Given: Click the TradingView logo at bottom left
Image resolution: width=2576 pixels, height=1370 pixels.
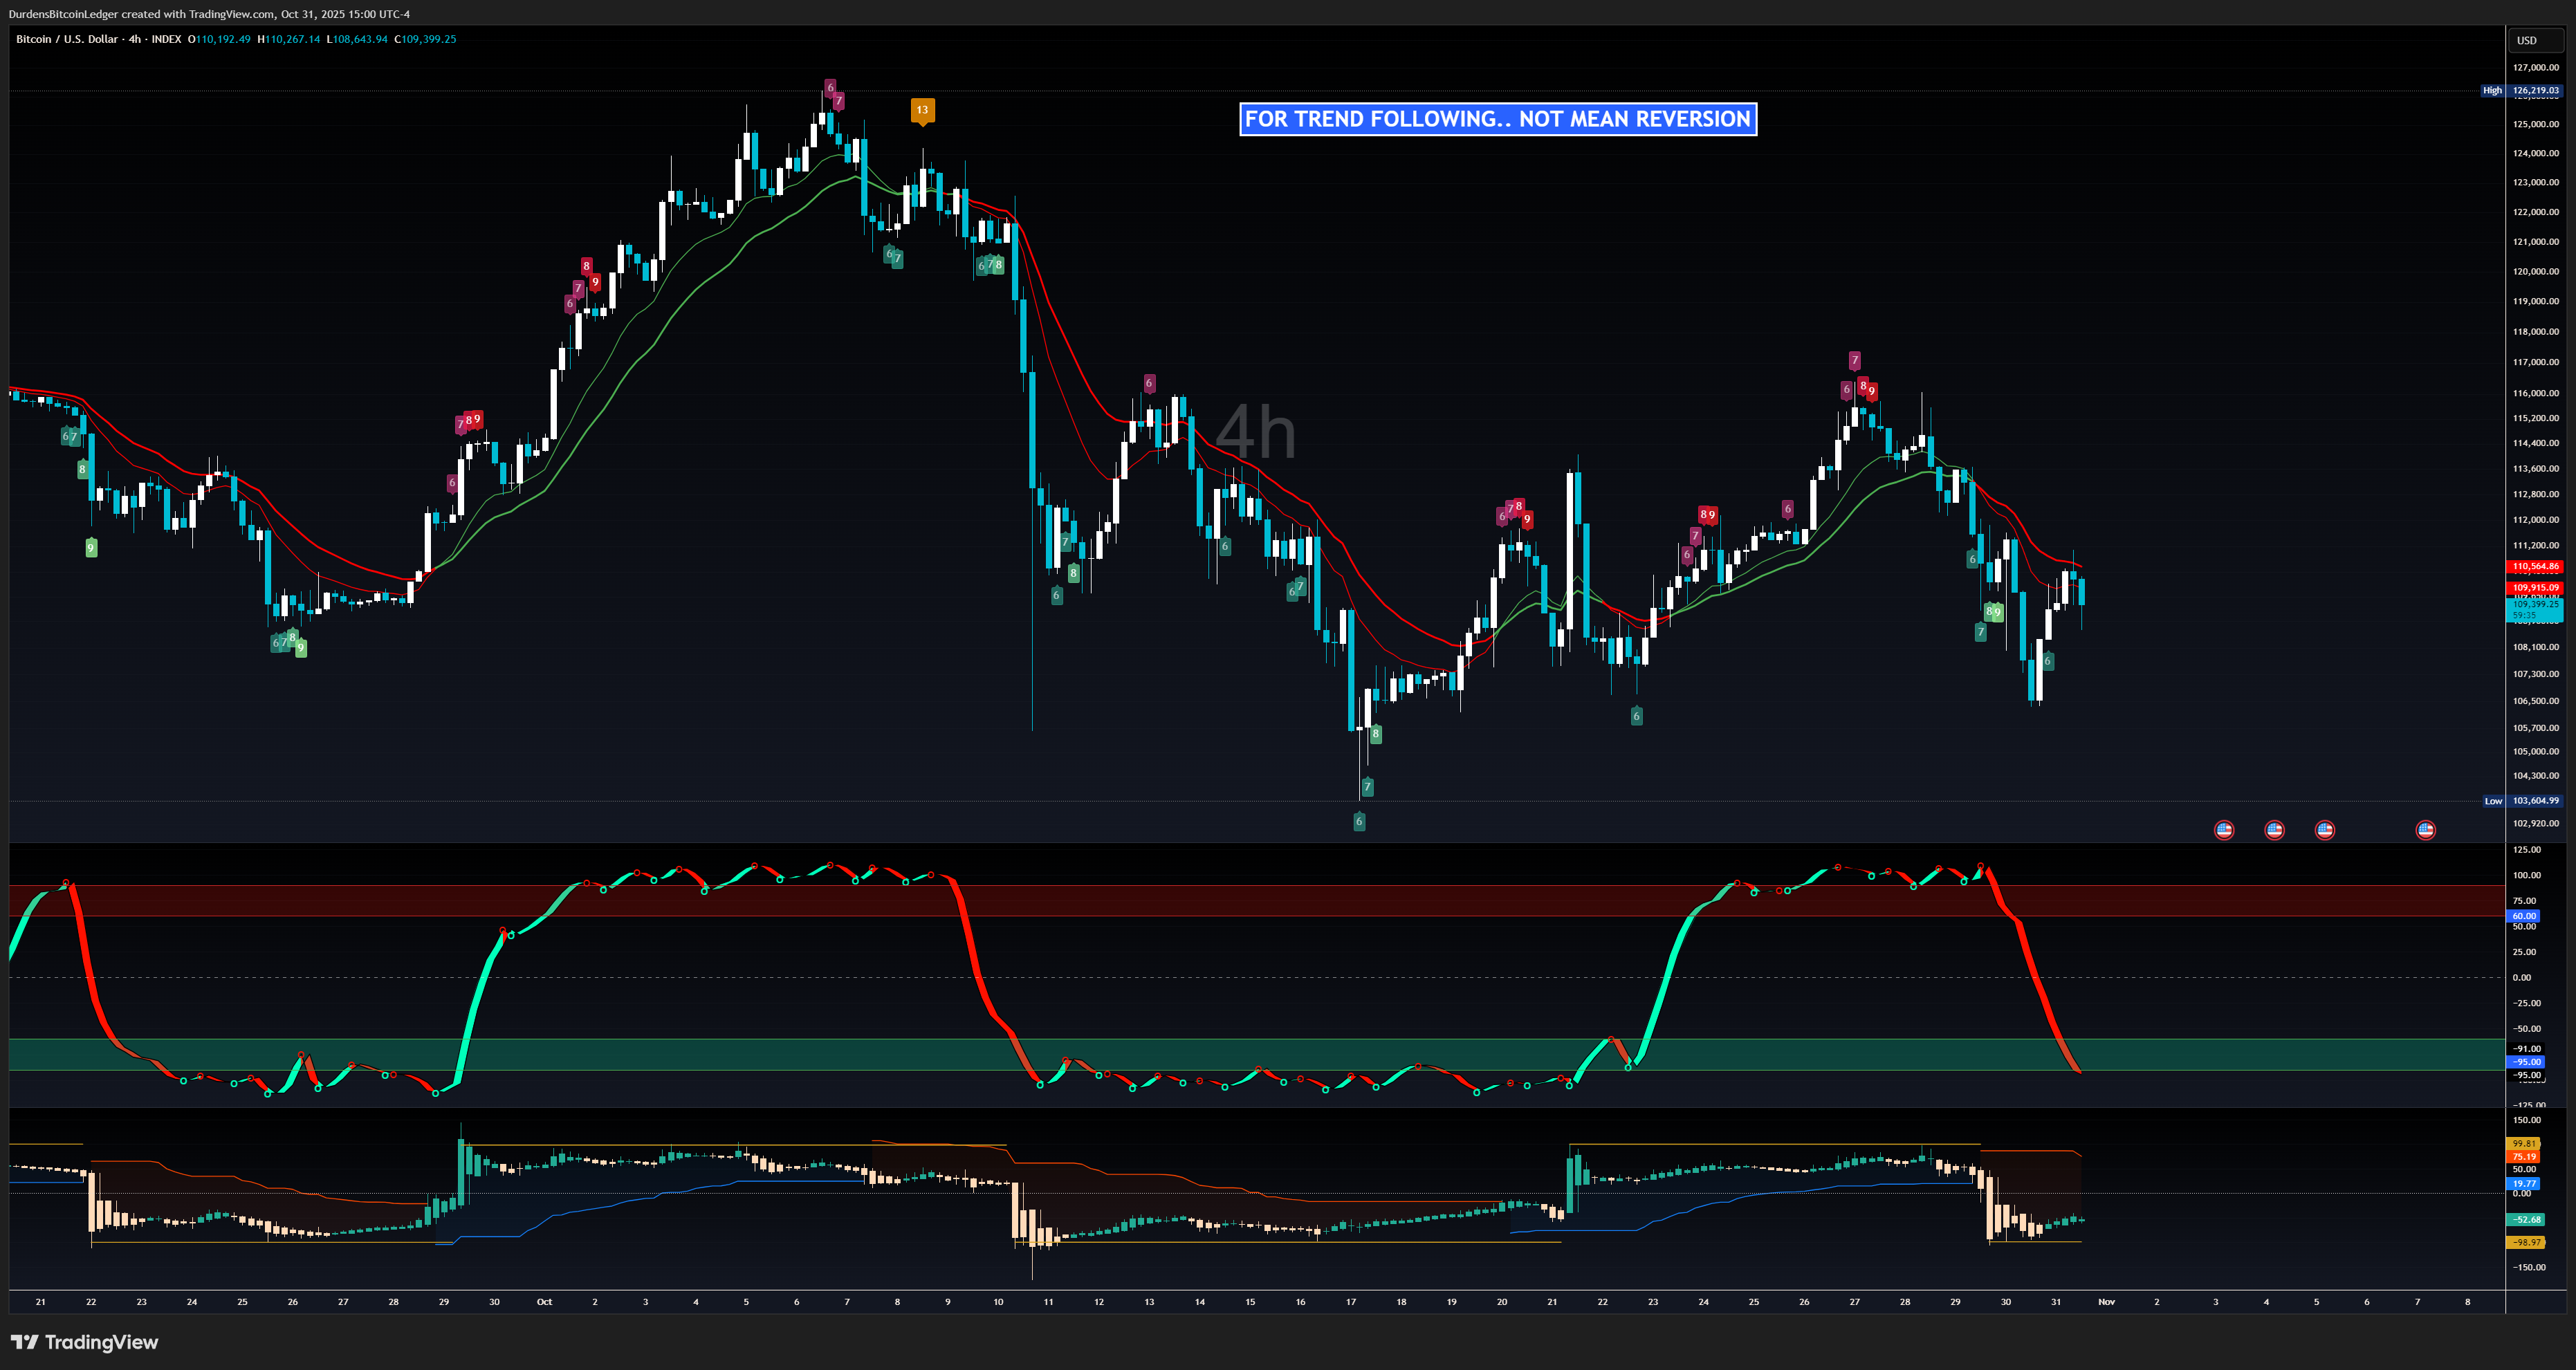Looking at the screenshot, I should (84, 1342).
